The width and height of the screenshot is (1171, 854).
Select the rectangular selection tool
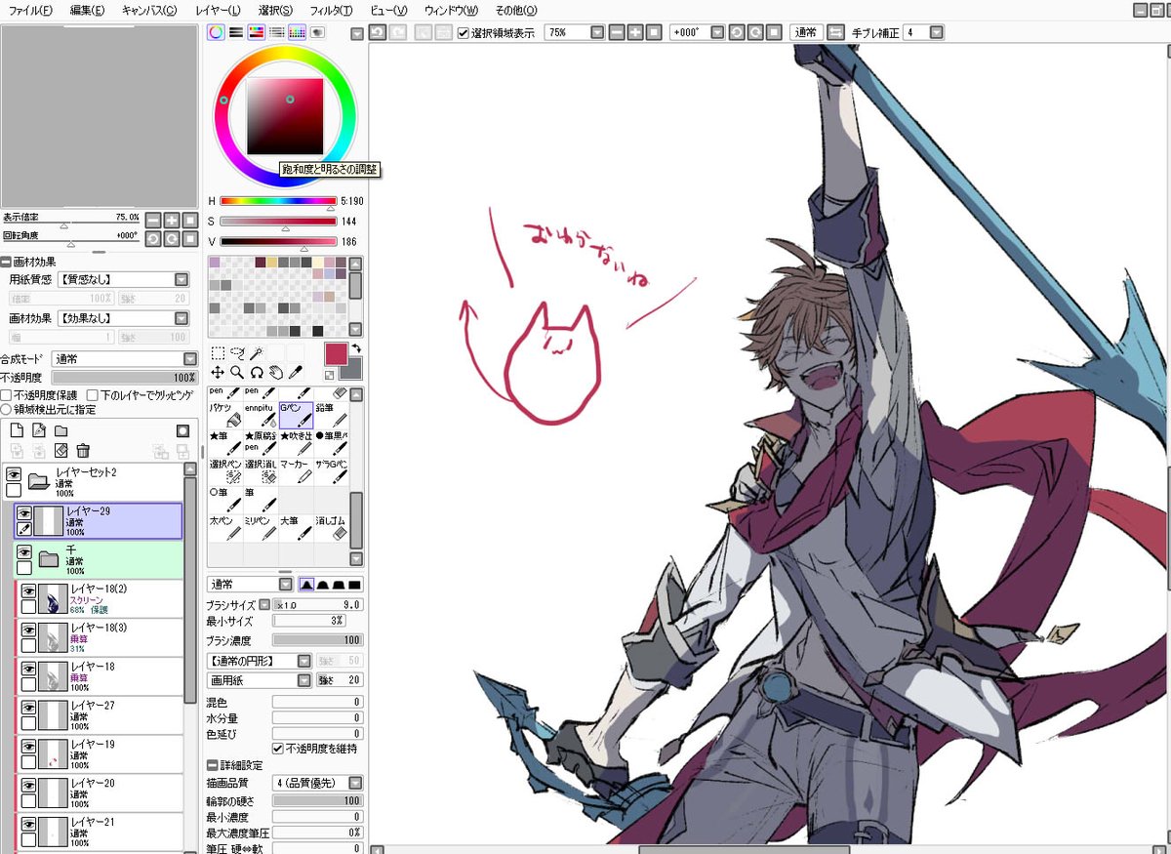click(218, 353)
